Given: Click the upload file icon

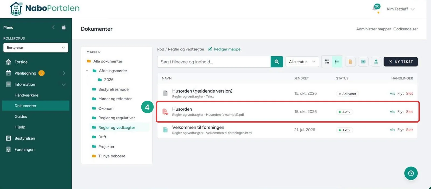Looking at the screenshot, I should coord(376,62).
